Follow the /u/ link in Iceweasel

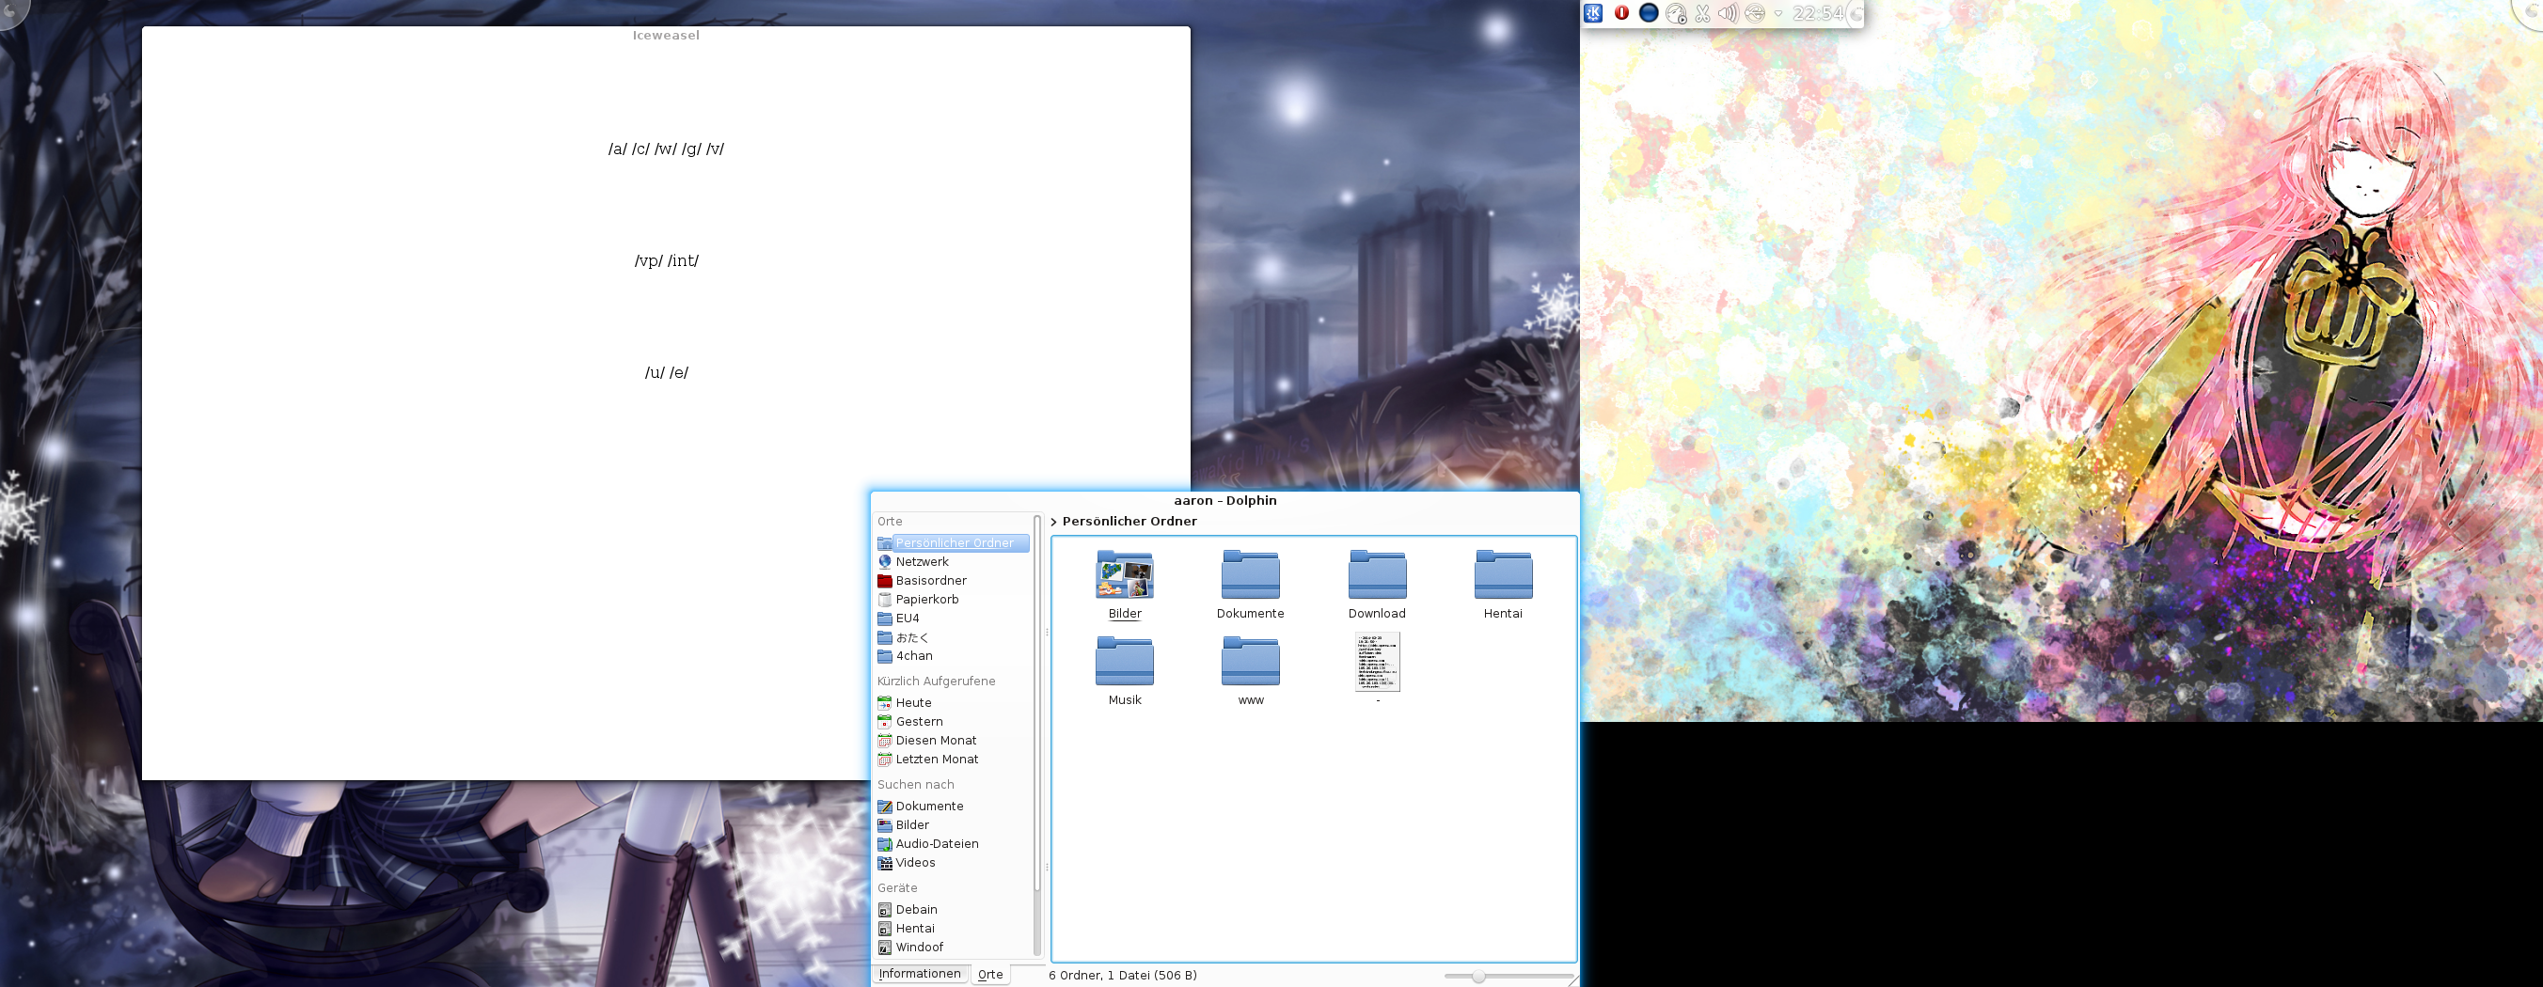[655, 372]
